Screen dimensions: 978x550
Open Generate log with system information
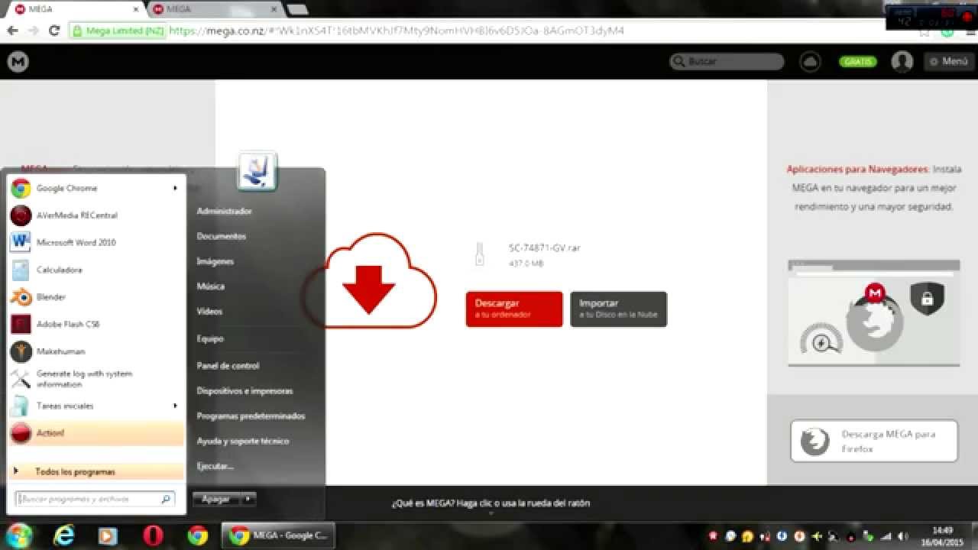point(95,379)
